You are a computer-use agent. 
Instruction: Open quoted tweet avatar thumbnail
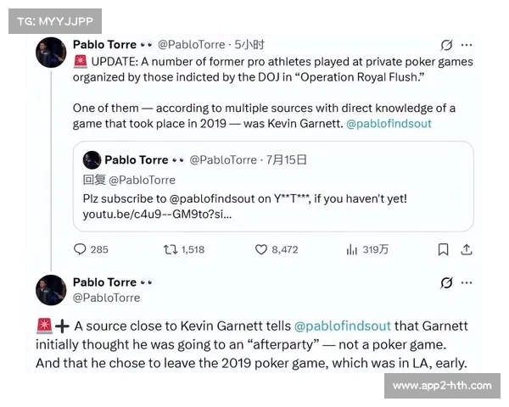pyautogui.click(x=92, y=160)
